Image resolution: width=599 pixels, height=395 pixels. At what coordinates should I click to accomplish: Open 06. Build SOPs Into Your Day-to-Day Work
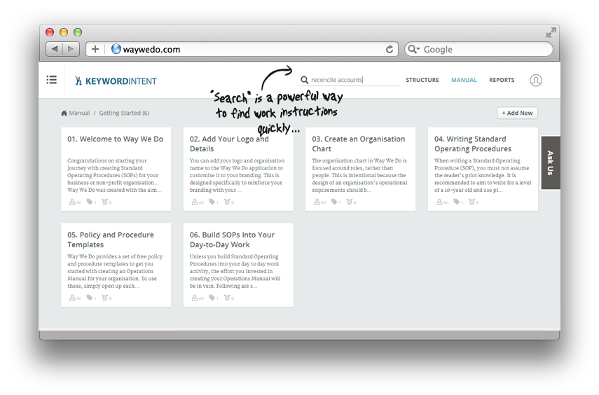click(x=233, y=240)
